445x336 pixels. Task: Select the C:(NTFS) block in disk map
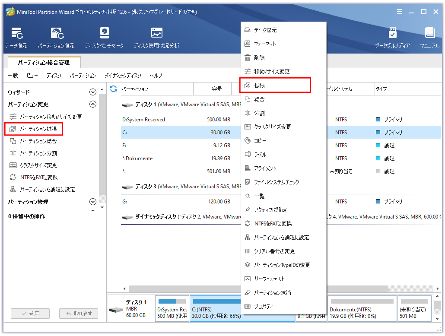242,309
